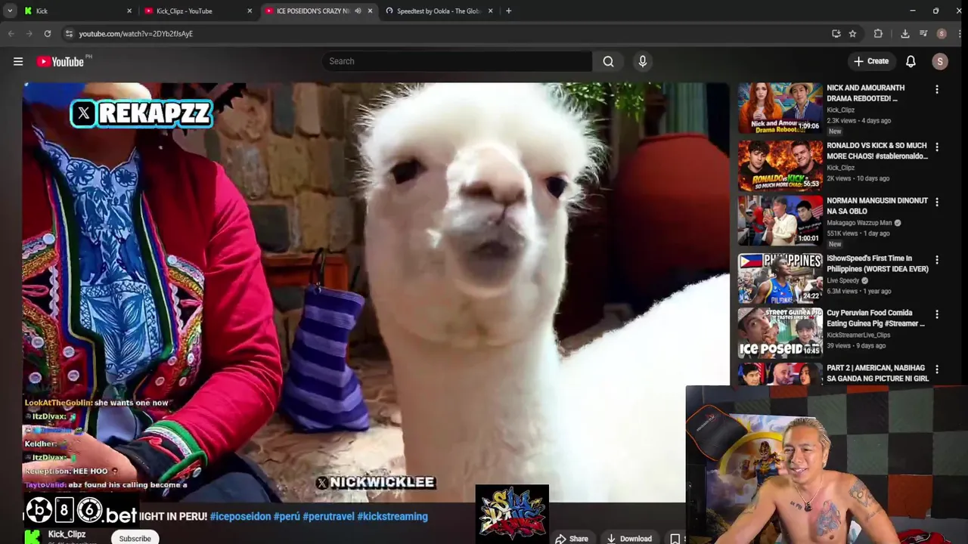968x544 pixels.
Task: Open Cuy Peruvian Food Comida title
Action: pos(875,318)
